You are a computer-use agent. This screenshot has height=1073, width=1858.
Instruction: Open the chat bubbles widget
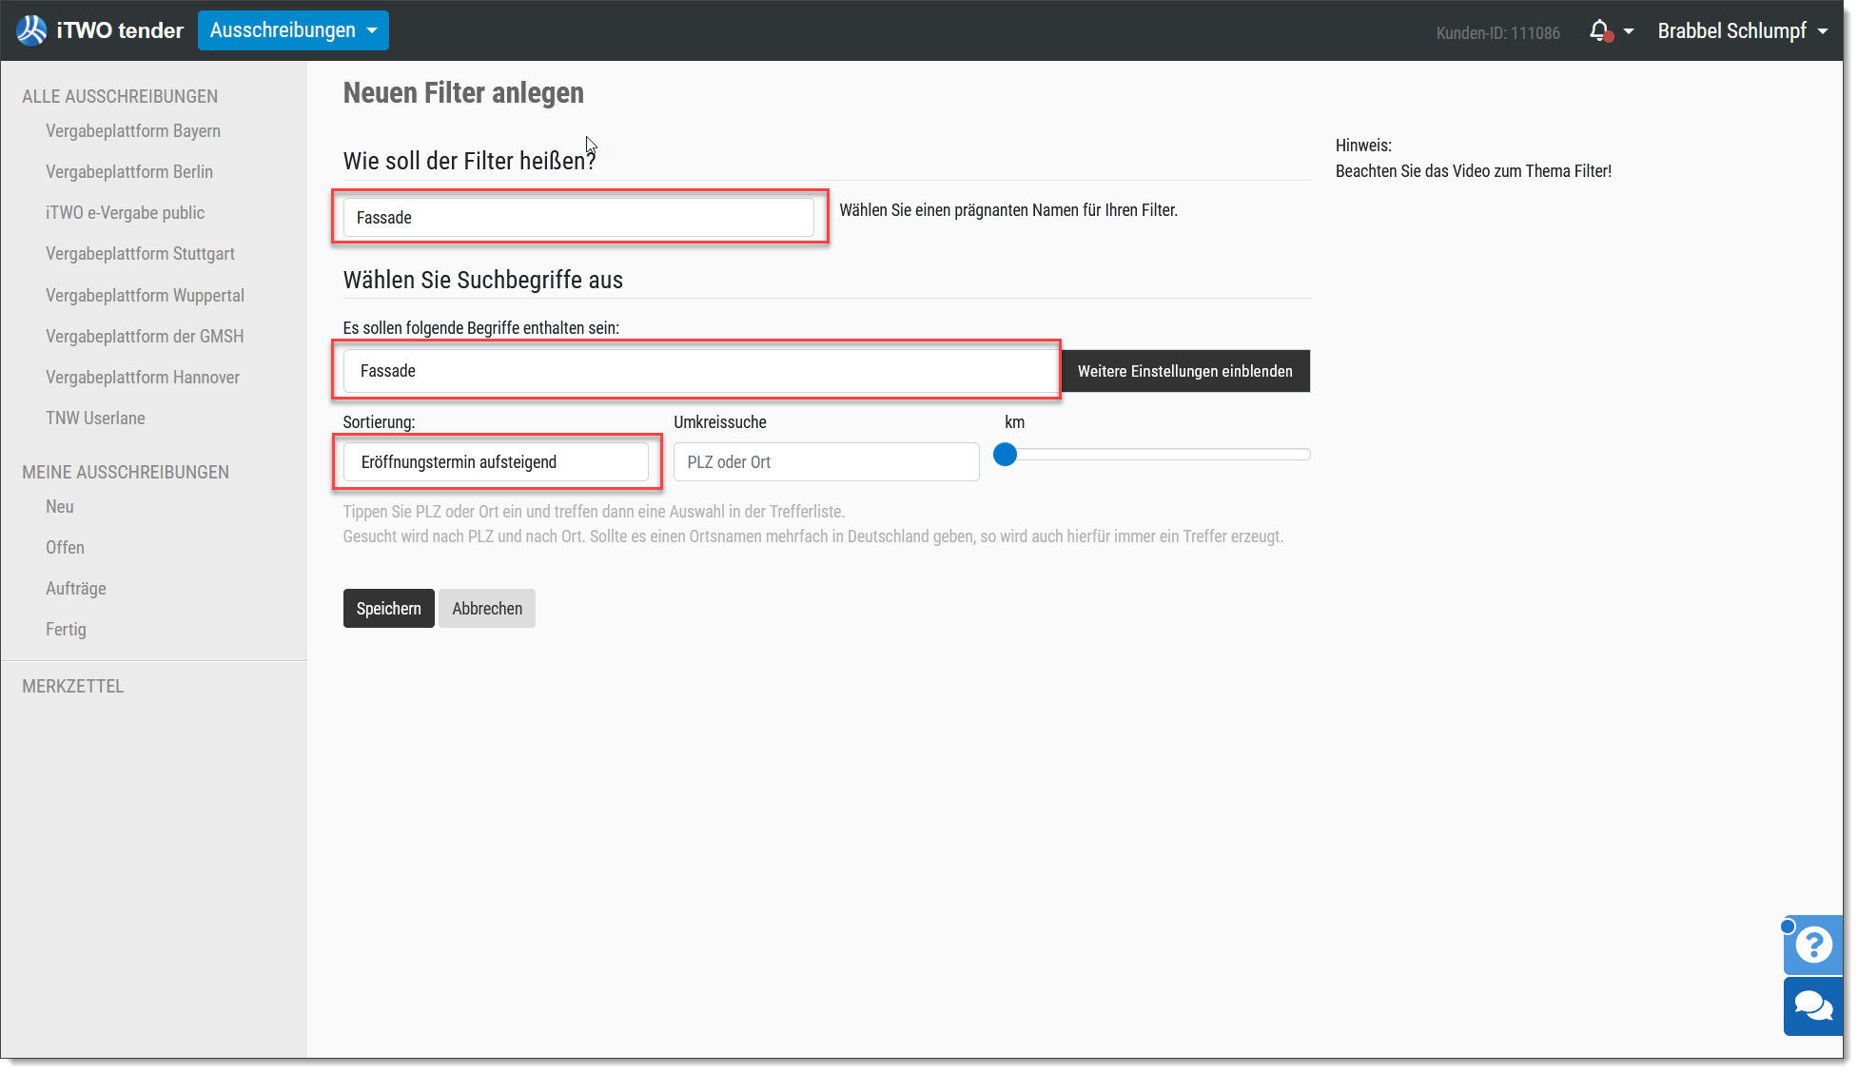click(1813, 1005)
